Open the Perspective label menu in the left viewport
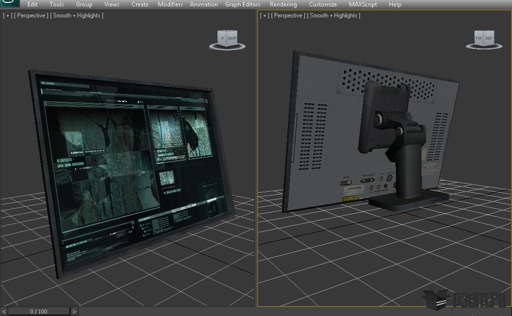 pyautogui.click(x=31, y=15)
